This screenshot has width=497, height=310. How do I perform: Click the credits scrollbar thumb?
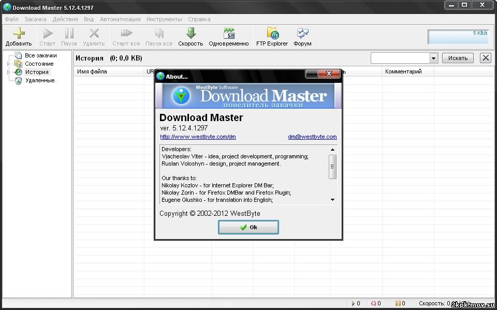coord(332,167)
